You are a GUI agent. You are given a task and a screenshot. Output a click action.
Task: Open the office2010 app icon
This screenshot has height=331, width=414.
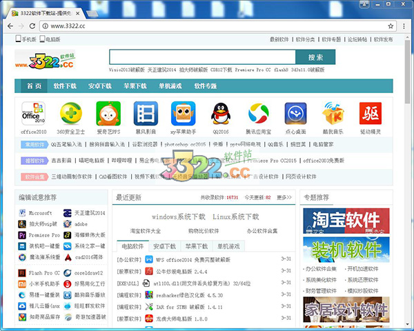(x=33, y=113)
